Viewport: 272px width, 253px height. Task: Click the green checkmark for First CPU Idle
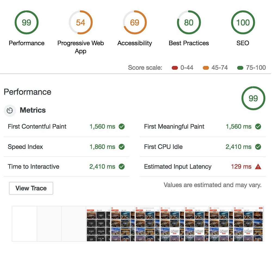(258, 147)
